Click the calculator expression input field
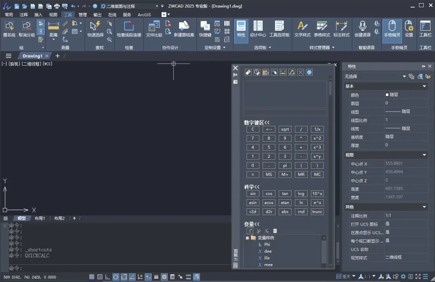Image resolution: width=435 pixels, height=282 pixels. tap(285, 112)
